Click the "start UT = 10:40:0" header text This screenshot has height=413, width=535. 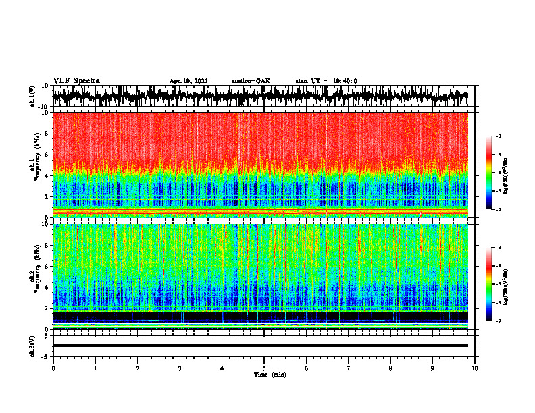[x=326, y=81]
